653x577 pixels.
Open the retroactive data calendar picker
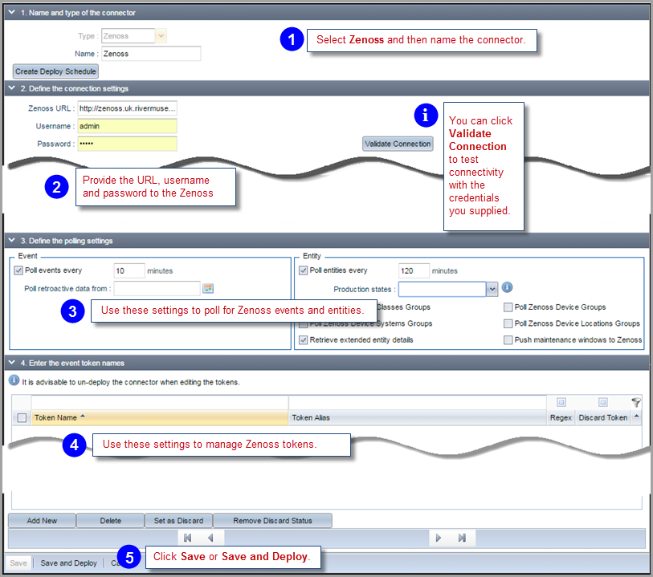[x=208, y=288]
